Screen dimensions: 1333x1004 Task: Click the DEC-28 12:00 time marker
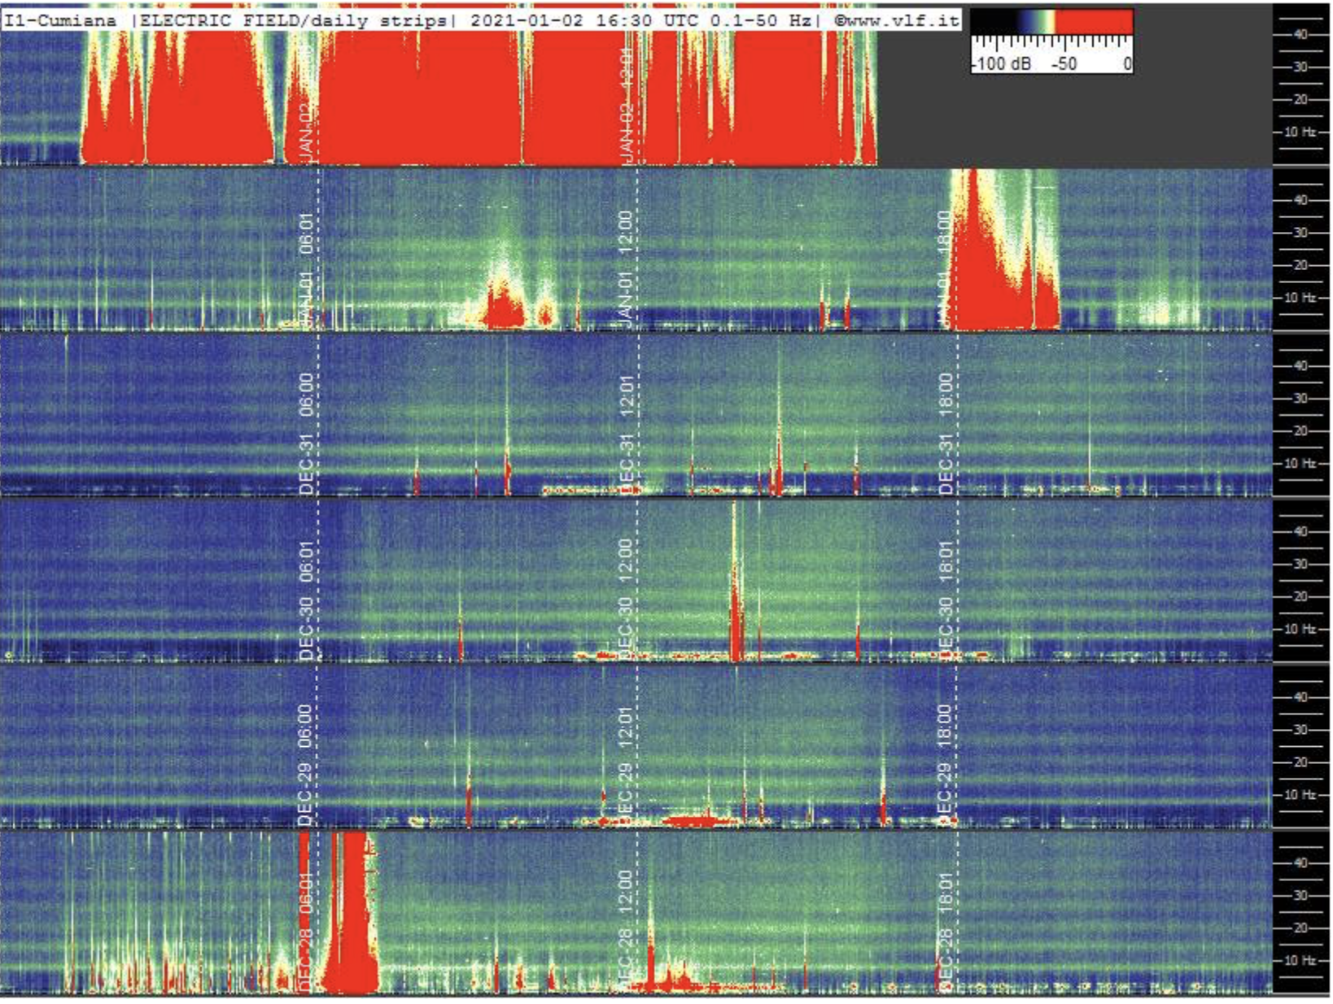click(625, 931)
